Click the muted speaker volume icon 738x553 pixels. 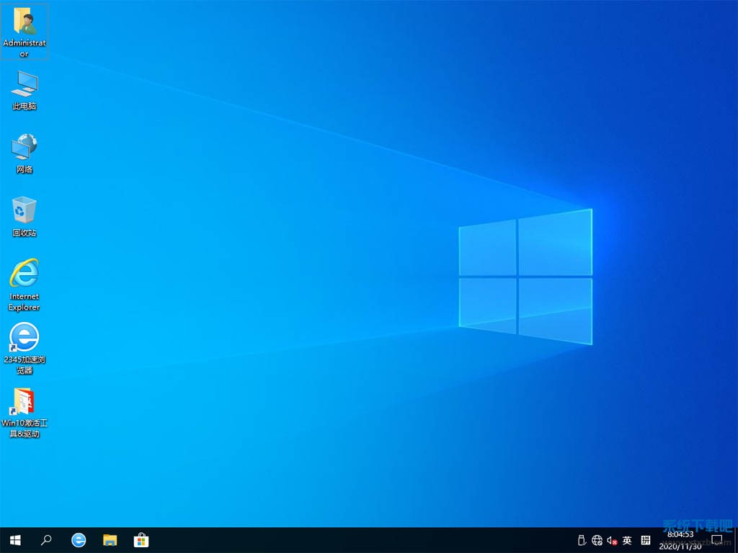(612, 540)
